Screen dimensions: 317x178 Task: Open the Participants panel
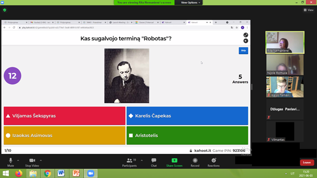click(x=129, y=162)
